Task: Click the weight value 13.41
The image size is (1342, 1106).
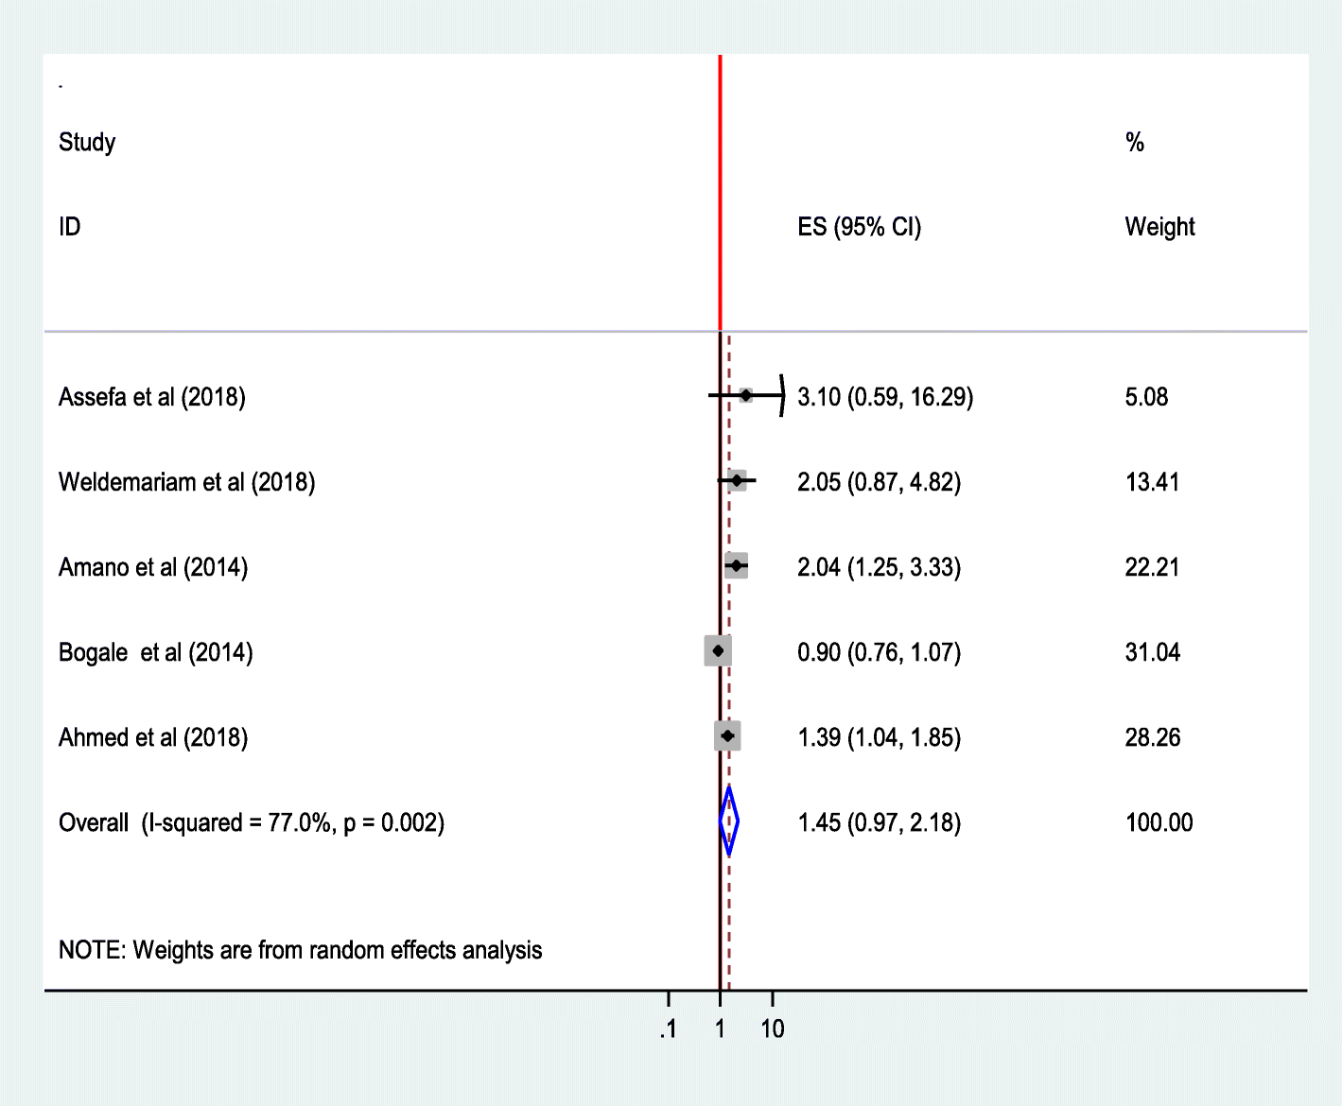Action: [x=1152, y=482]
